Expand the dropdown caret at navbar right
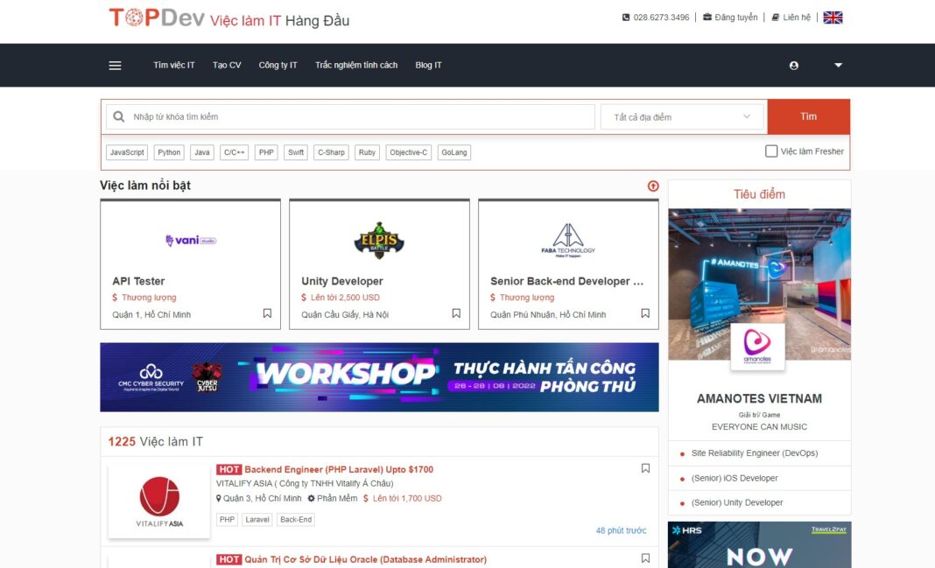Screen dimensions: 935x568 click(x=838, y=65)
